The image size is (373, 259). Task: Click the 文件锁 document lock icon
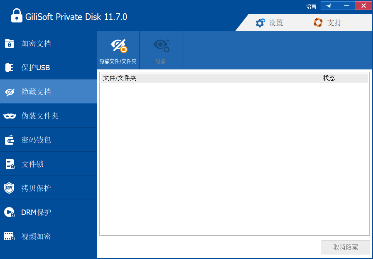tap(10, 164)
